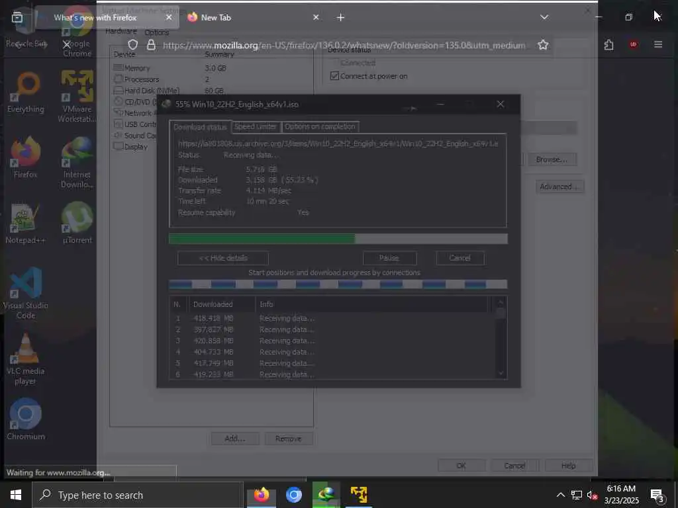Expand the list all tabs chevron
The image size is (678, 508).
(544, 17)
